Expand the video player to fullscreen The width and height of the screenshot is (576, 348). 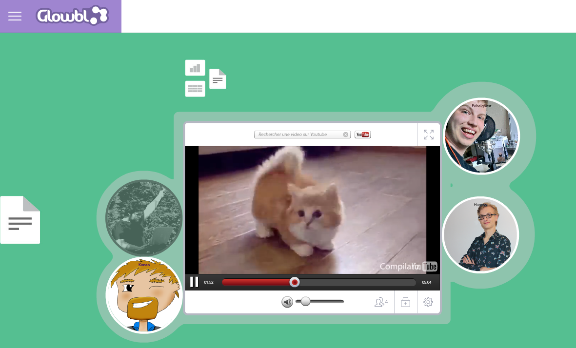[428, 135]
